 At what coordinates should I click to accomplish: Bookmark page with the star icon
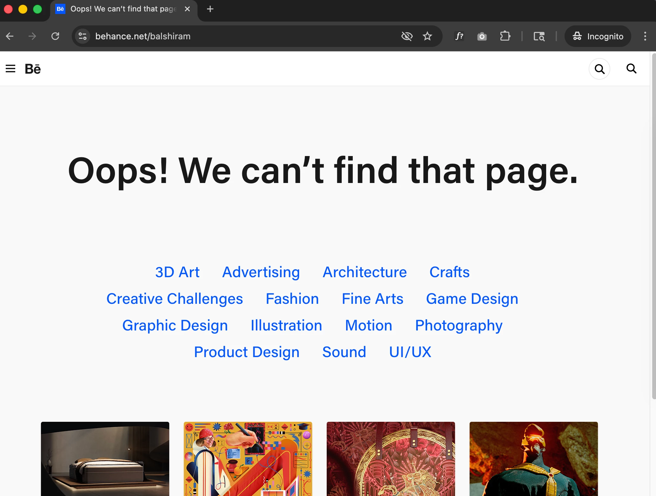pos(427,36)
